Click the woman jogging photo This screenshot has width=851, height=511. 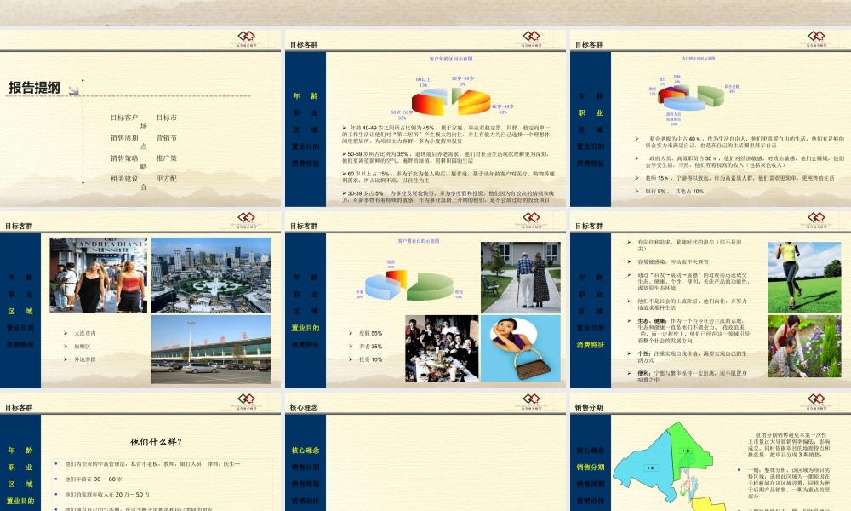coord(803,276)
